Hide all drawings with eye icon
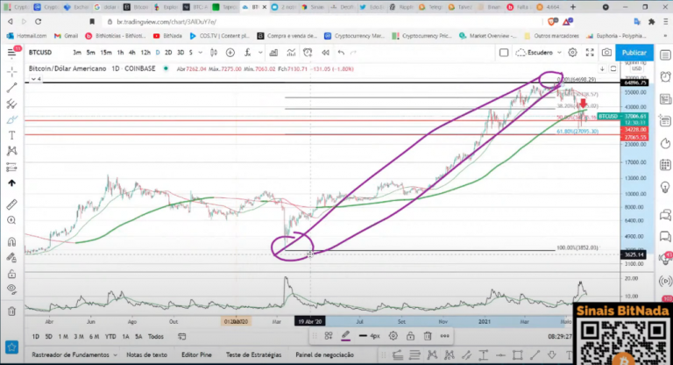Viewport: 673px width, 365px height. [11, 290]
